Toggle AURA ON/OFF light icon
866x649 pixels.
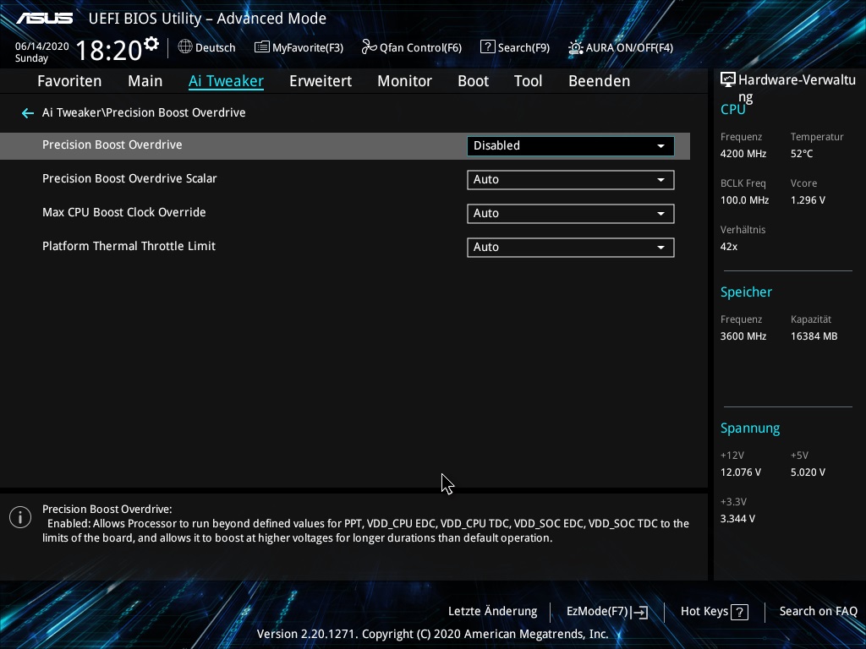575,47
